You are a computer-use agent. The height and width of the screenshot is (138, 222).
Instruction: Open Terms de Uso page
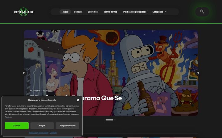pos(110,12)
